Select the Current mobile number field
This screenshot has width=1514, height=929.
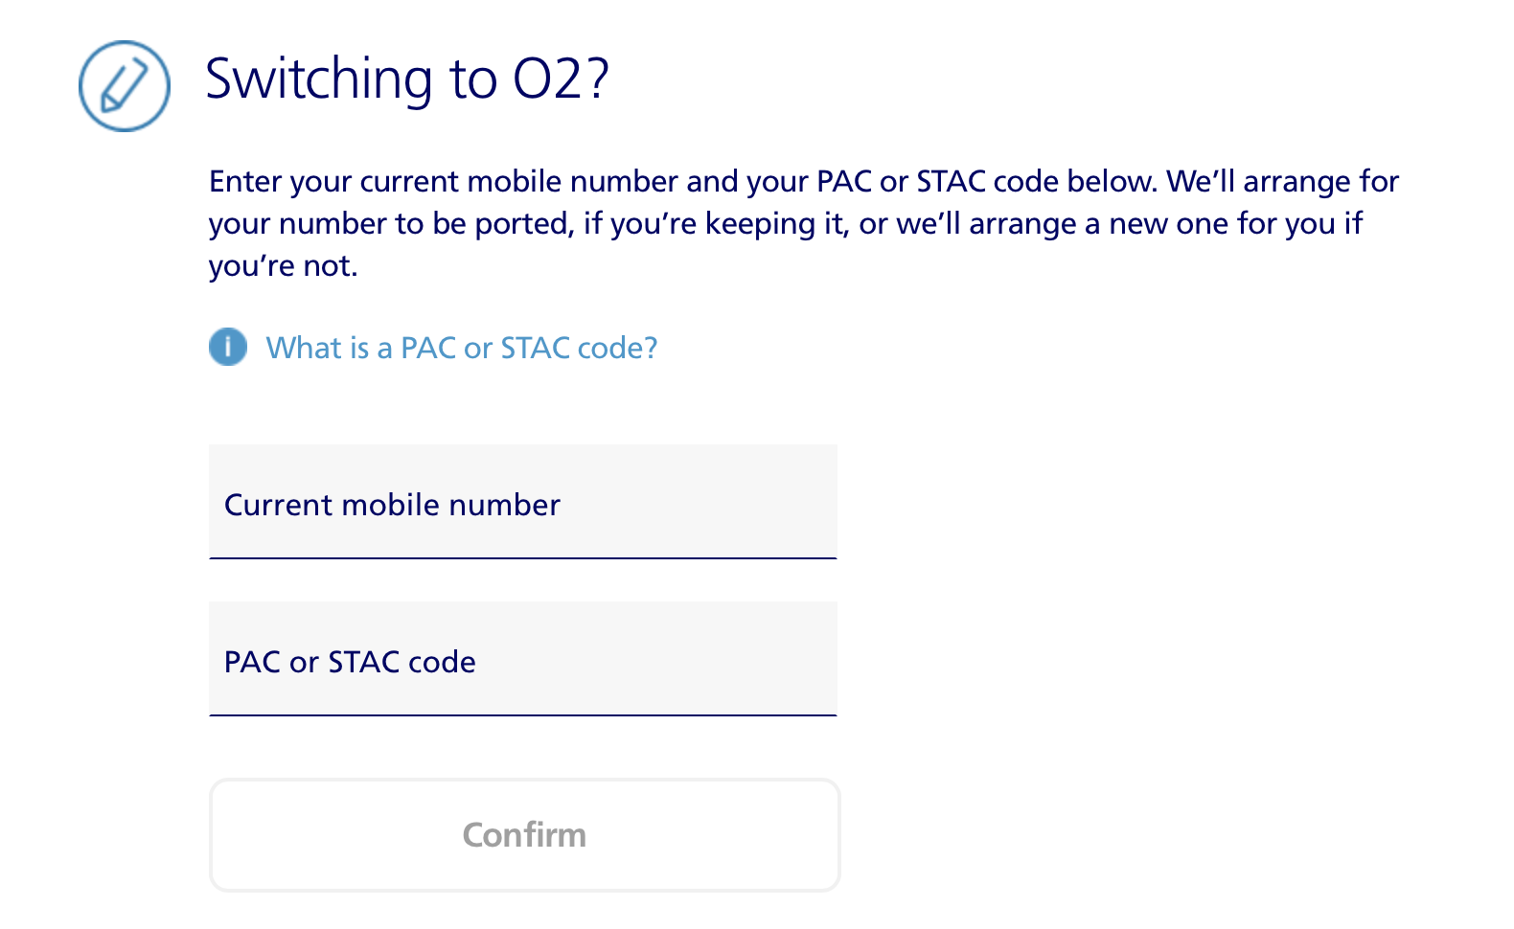pos(523,503)
